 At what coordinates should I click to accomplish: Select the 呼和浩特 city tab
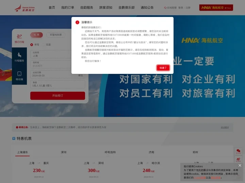pos(110,152)
